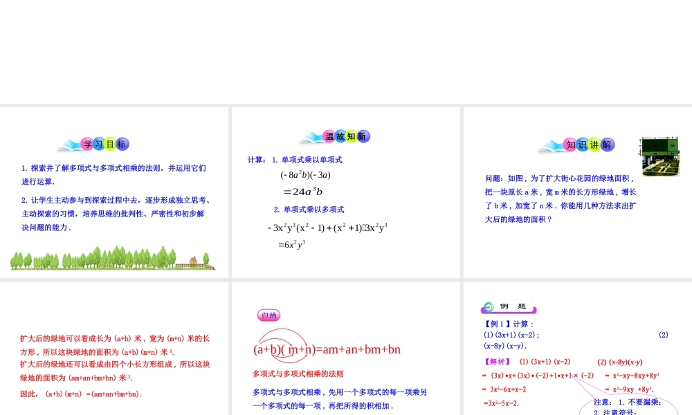Select the 归纳 pink badge
This screenshot has height=415, width=692.
pyautogui.click(x=268, y=315)
